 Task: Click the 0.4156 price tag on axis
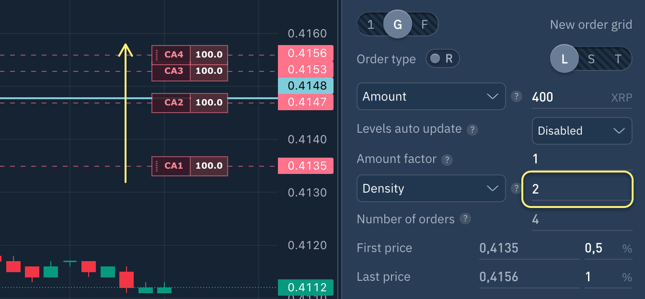coord(305,53)
